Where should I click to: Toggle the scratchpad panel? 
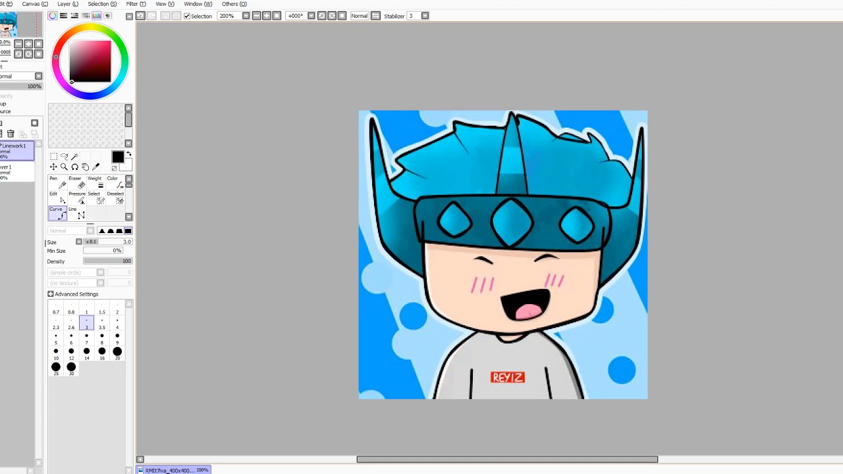coord(107,16)
